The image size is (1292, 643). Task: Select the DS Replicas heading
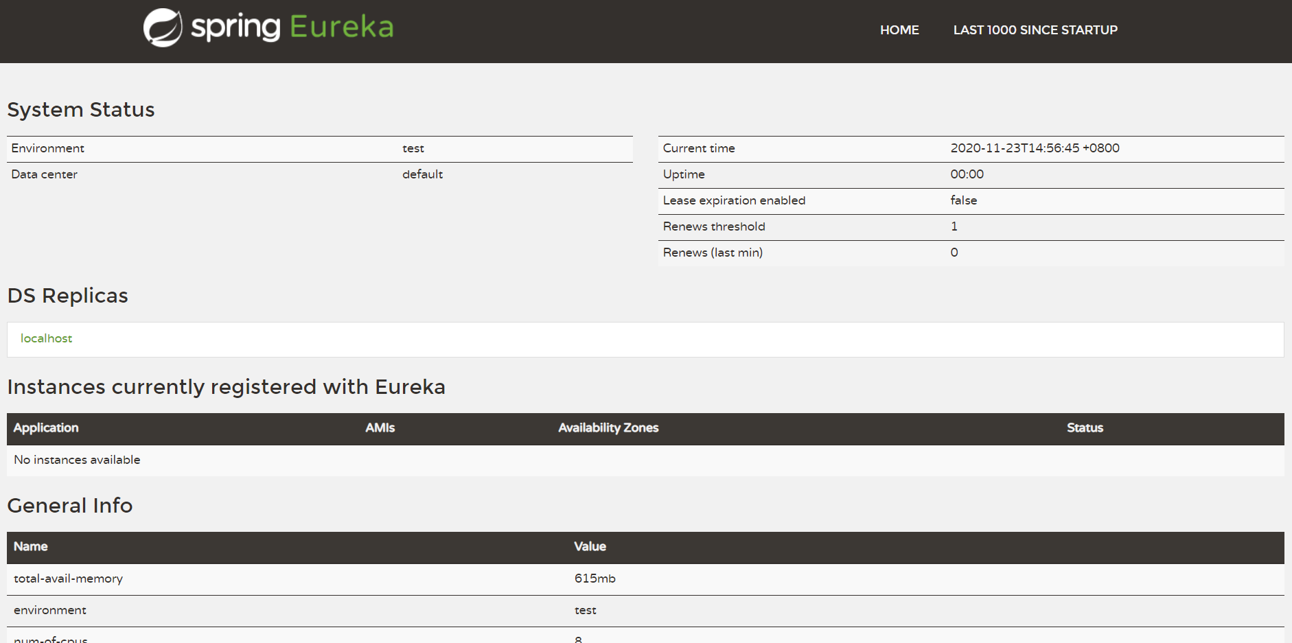[67, 296]
